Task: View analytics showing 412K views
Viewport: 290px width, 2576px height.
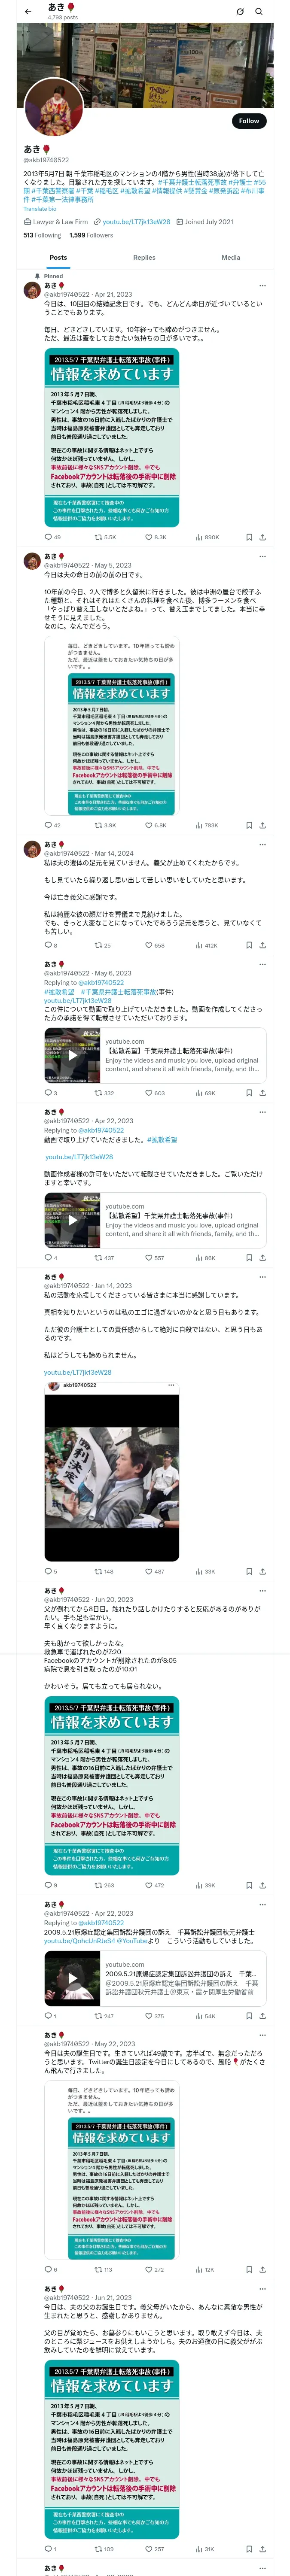Action: 207,945
